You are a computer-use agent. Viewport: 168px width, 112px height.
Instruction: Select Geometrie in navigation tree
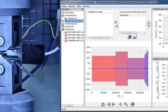(70, 12)
